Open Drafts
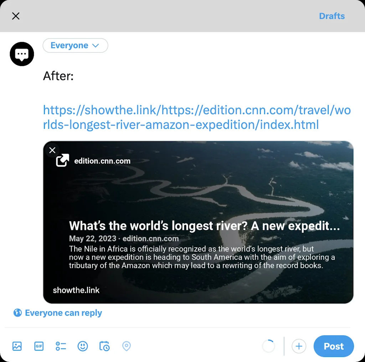365x362 pixels. (x=332, y=16)
